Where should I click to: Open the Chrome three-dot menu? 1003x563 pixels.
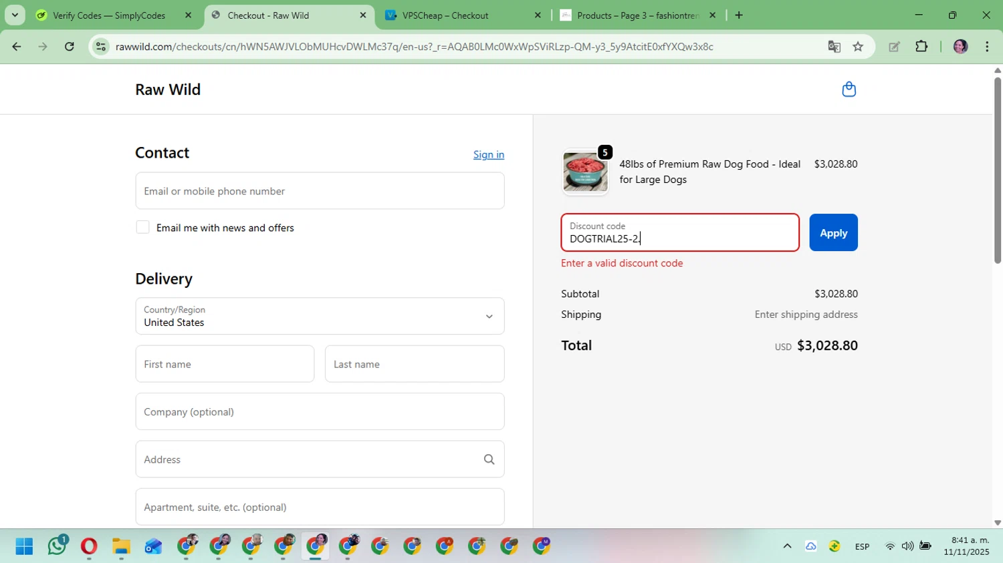(987, 46)
